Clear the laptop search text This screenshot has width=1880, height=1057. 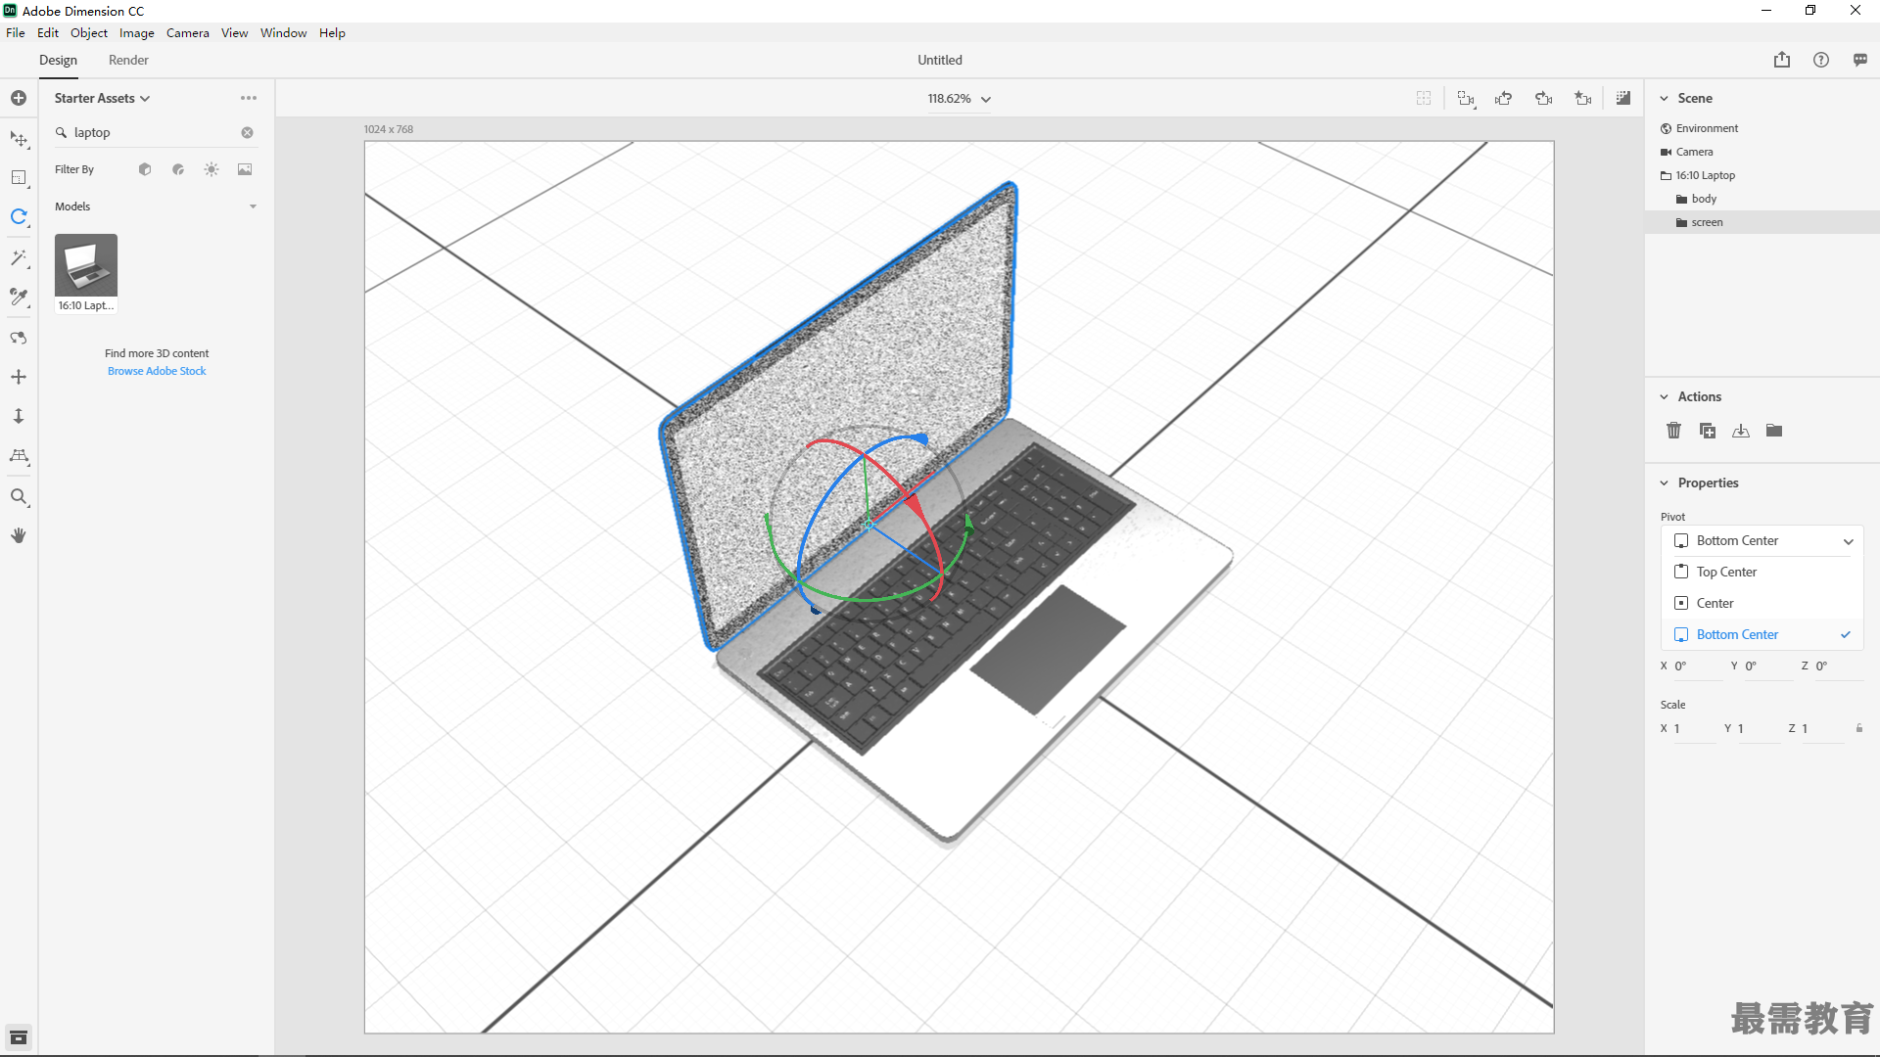click(248, 133)
